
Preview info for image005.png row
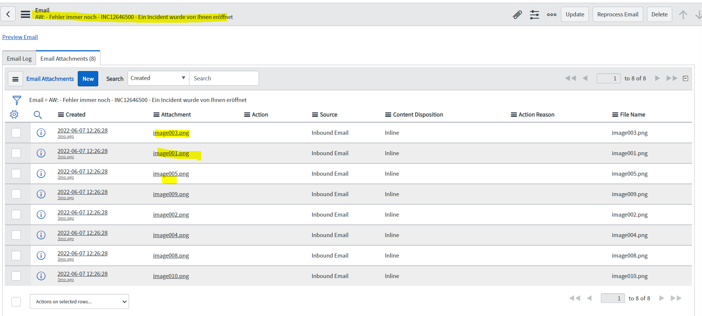[41, 173]
